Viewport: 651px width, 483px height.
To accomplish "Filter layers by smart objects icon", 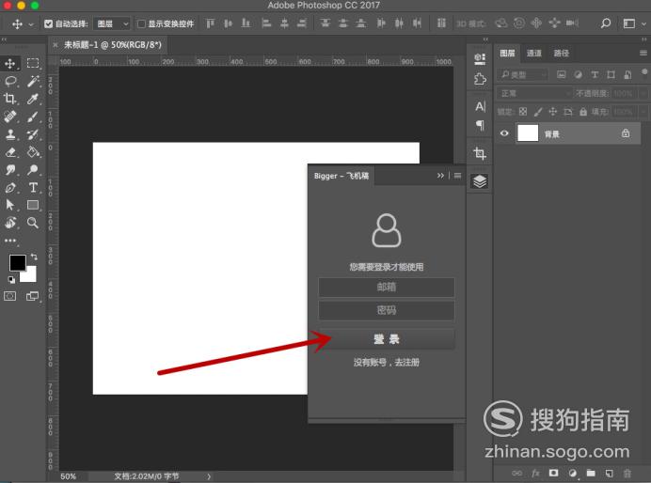I will pos(627,74).
